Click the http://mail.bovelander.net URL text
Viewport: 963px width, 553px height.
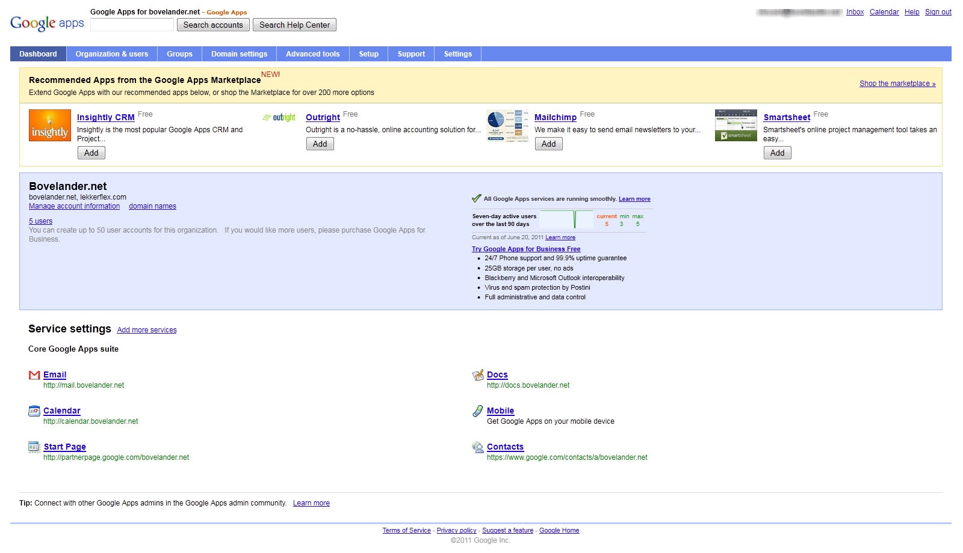[84, 385]
